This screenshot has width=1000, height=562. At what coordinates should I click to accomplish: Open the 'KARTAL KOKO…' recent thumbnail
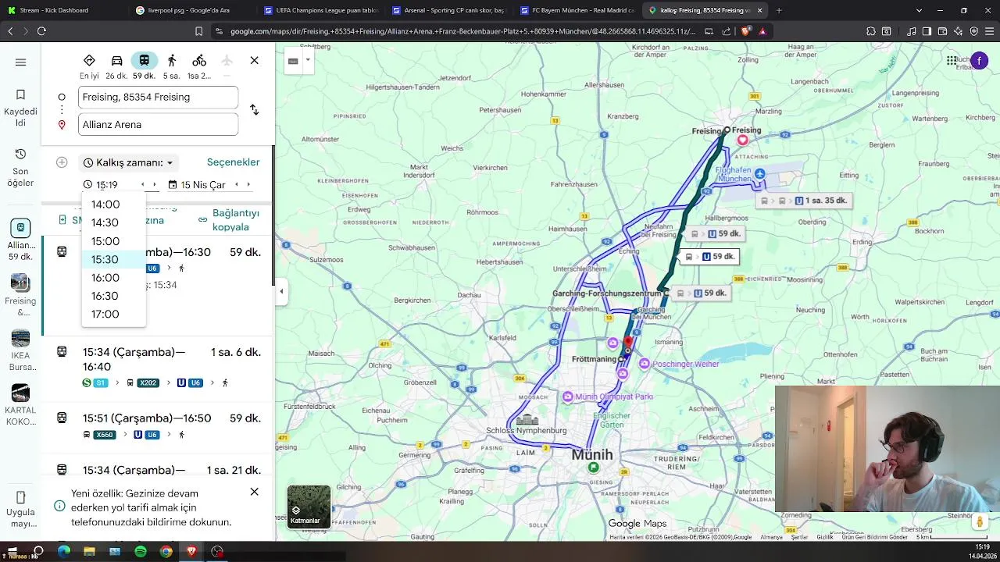coord(20,404)
